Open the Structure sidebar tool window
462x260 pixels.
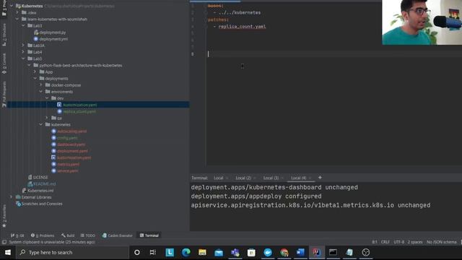click(4, 35)
